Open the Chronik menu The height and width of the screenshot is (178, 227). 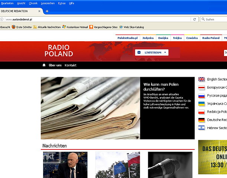pos(33,3)
